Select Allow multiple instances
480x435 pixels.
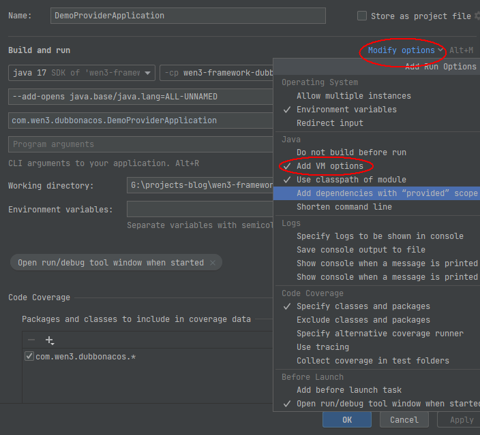click(376, 96)
